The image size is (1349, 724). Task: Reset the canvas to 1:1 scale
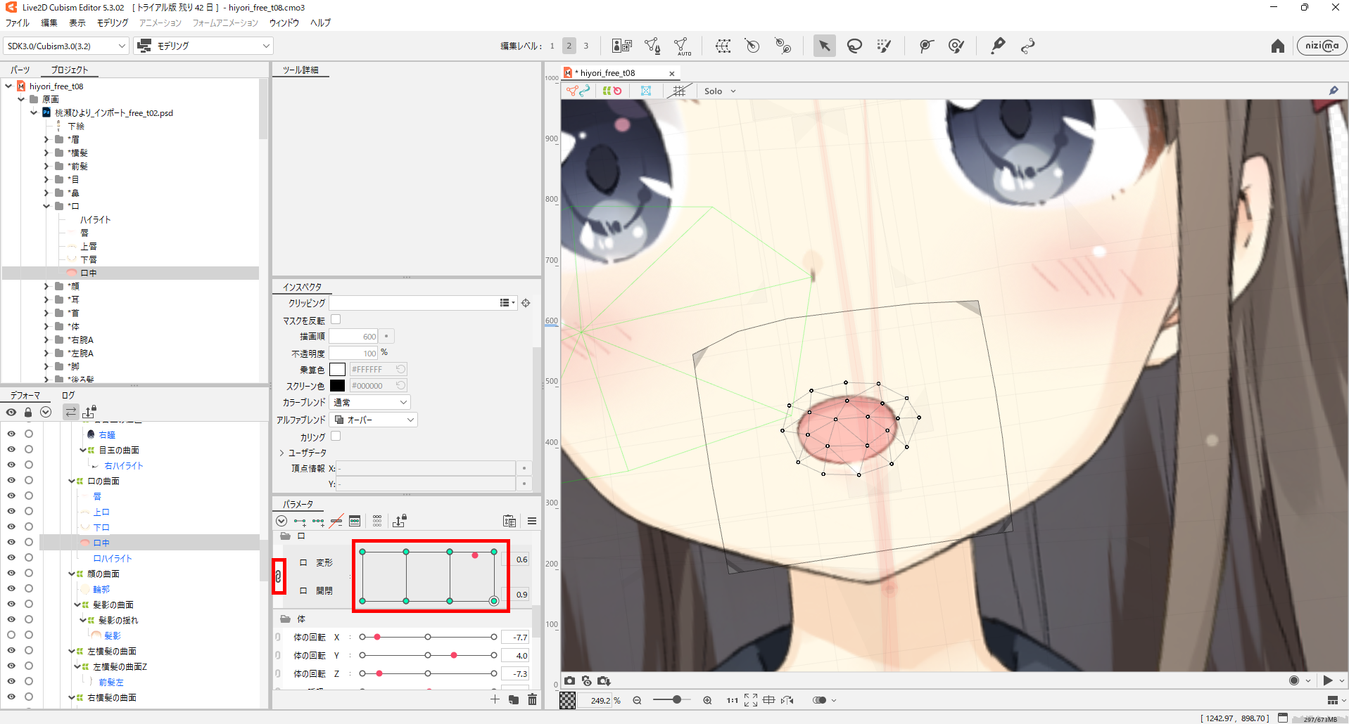point(733,700)
